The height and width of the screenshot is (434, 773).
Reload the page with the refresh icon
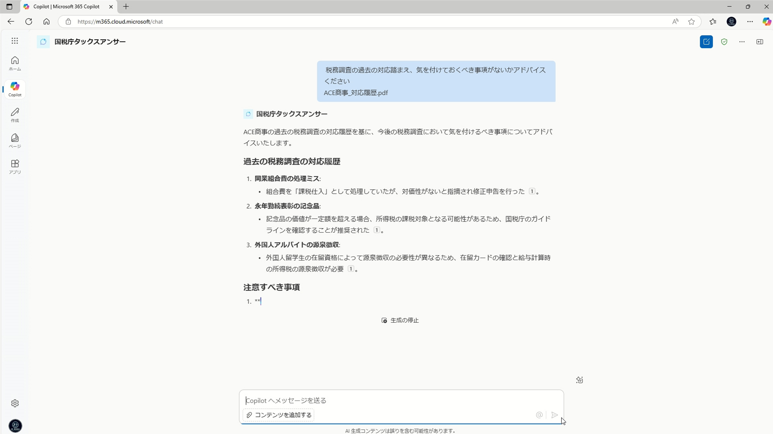[29, 22]
